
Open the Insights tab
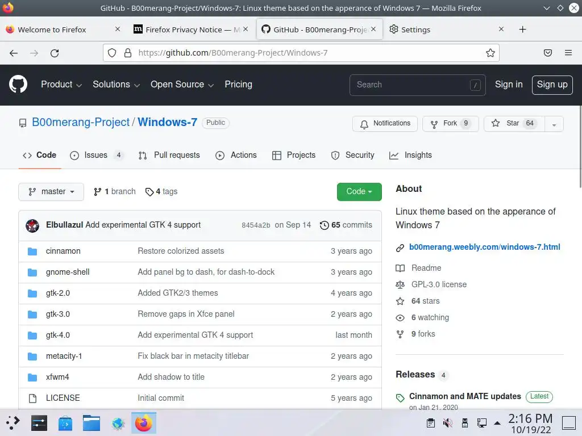(410, 156)
